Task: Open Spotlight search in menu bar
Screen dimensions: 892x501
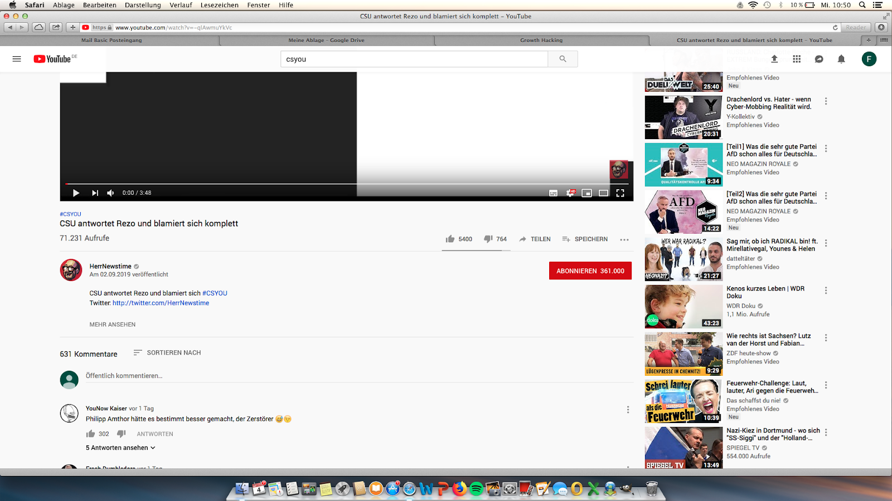Action: (x=862, y=5)
